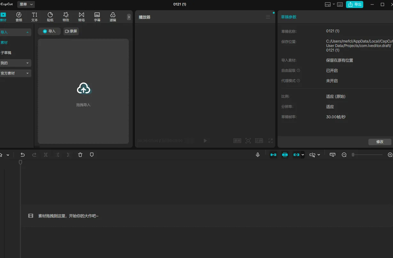Toggle main track magnet
This screenshot has height=258, width=393.
click(273, 155)
